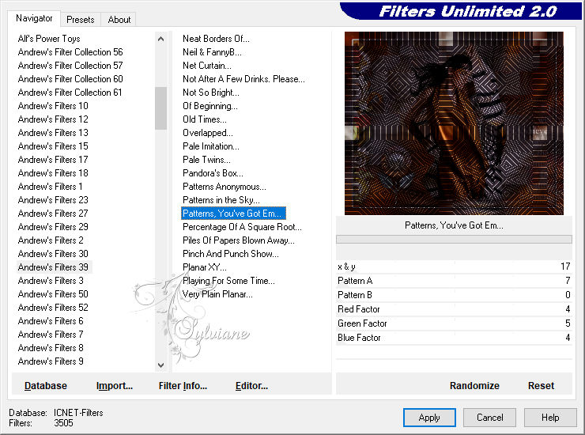The height and width of the screenshot is (435, 585).
Task: Click Import... to add filters
Action: (114, 386)
